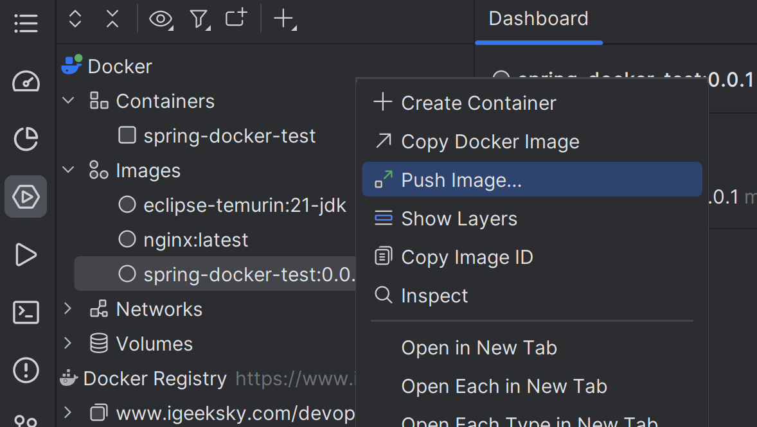Open the Run tool window icon

point(26,255)
